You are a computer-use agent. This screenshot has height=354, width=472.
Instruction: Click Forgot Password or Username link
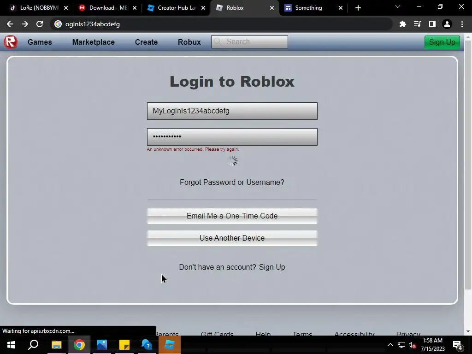232,183
